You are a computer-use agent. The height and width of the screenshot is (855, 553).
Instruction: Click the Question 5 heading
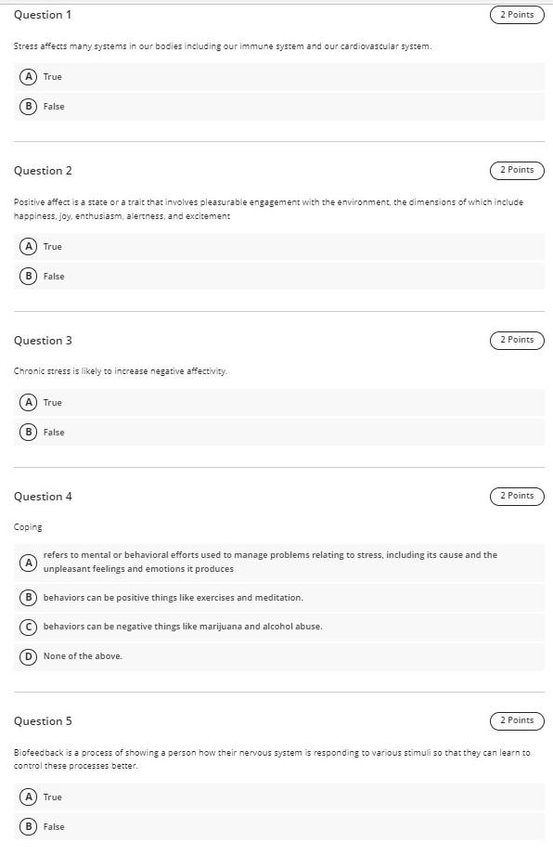(x=43, y=720)
